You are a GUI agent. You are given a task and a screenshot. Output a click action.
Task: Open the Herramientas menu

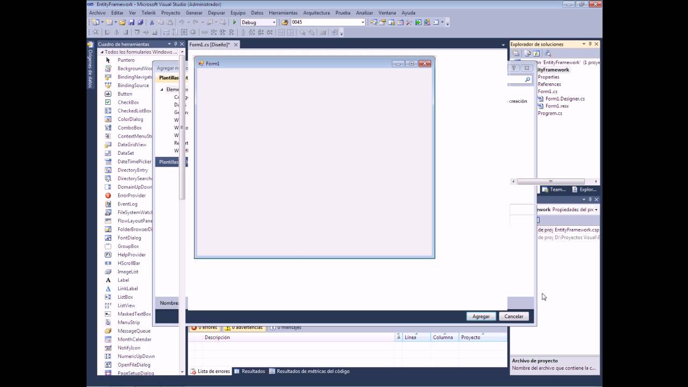point(283,13)
